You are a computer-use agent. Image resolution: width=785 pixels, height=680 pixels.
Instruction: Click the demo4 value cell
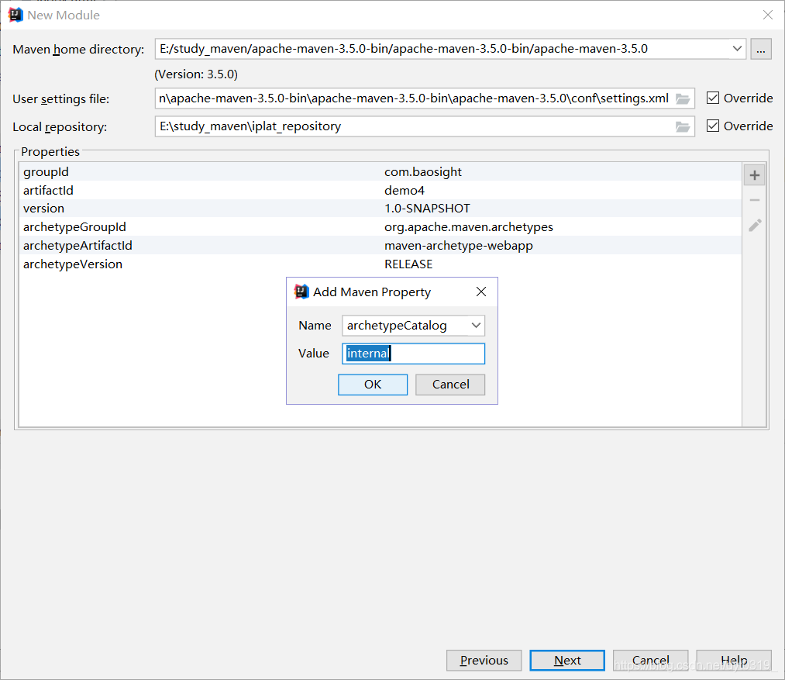(405, 191)
